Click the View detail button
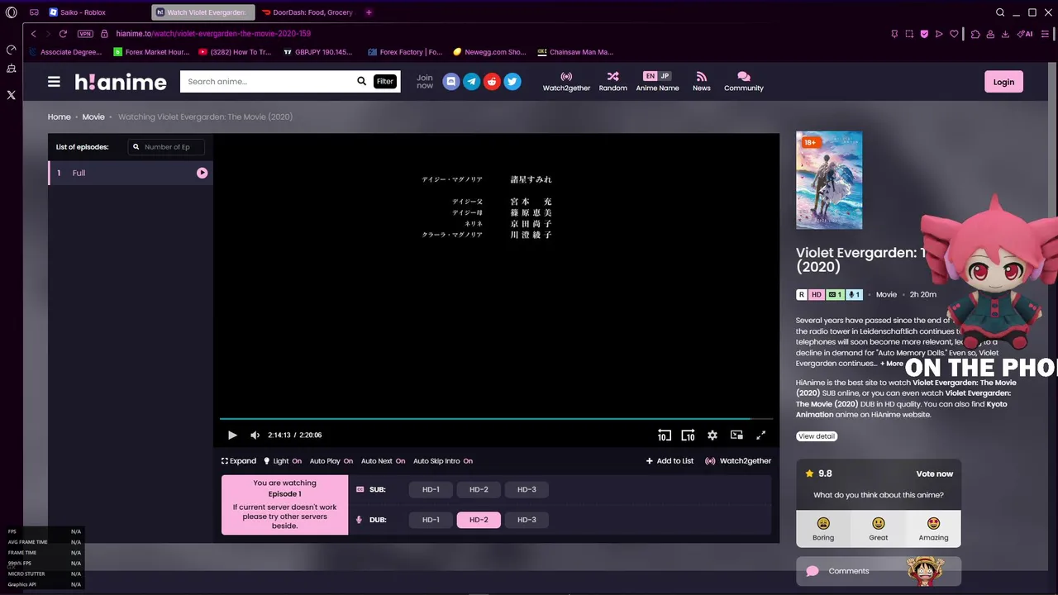This screenshot has width=1058, height=595. [x=817, y=436]
